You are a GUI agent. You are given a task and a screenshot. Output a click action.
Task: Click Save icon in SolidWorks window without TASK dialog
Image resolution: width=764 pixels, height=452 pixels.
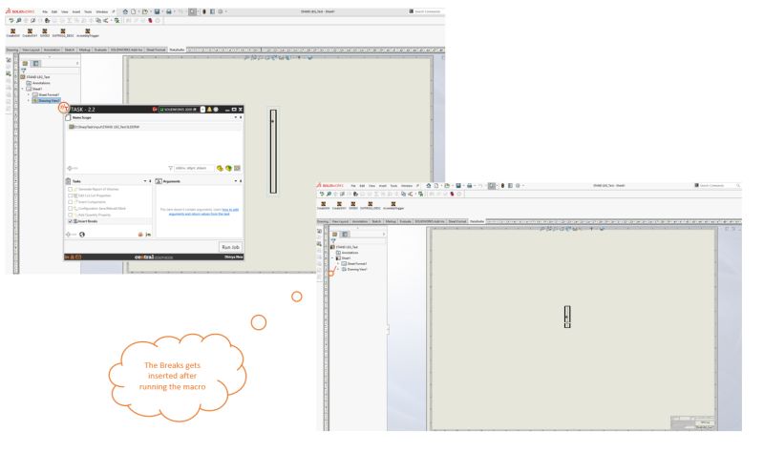(458, 185)
